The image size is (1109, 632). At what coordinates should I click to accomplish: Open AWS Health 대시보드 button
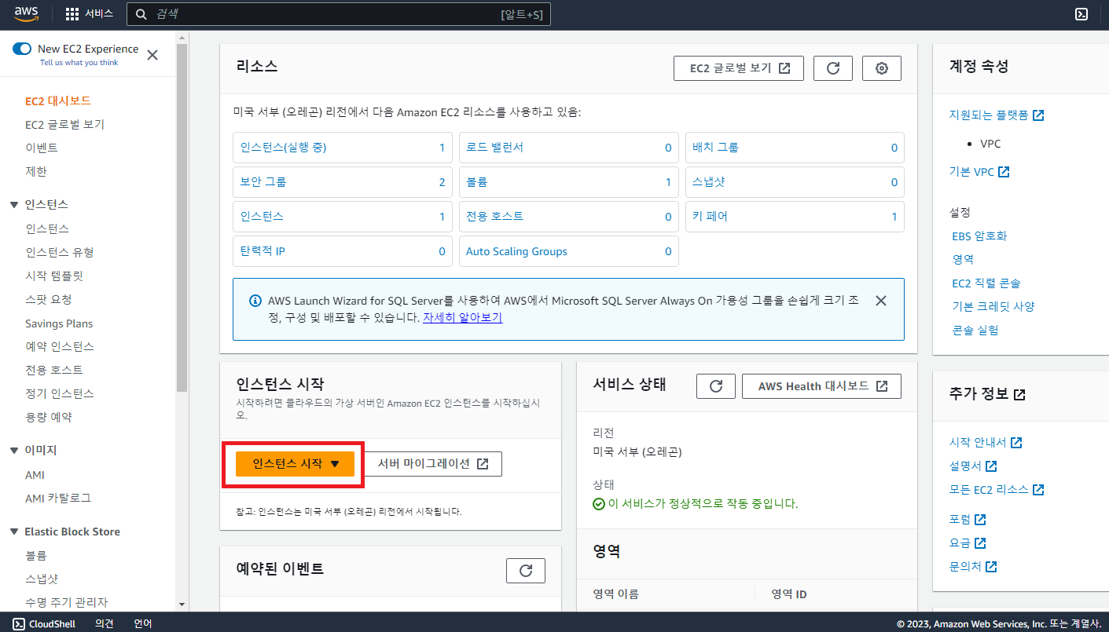821,386
